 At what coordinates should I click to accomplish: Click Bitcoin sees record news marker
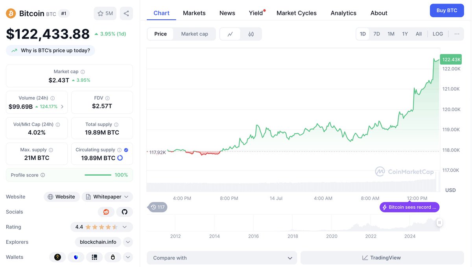(x=409, y=207)
